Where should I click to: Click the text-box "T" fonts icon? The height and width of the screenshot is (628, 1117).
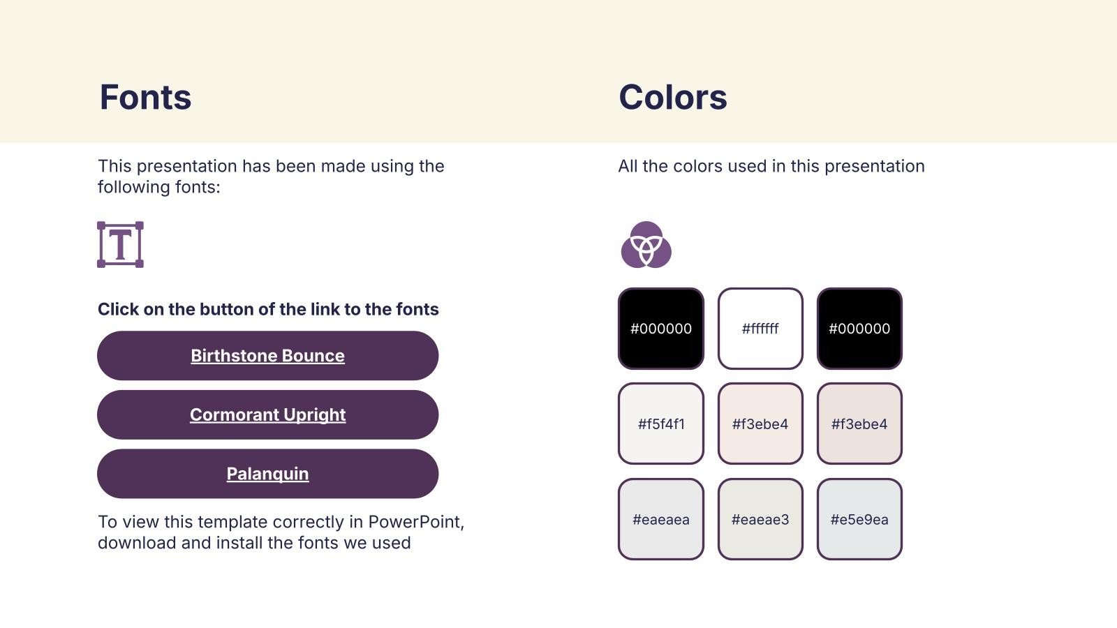120,245
